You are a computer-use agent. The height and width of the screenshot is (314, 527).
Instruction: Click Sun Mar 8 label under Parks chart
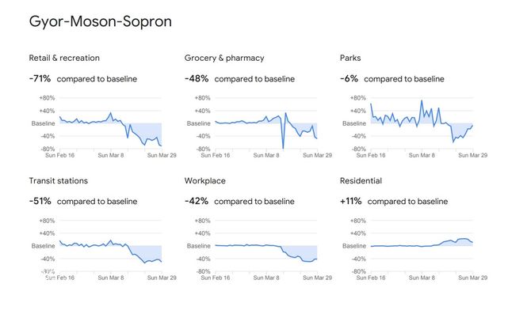pos(422,155)
